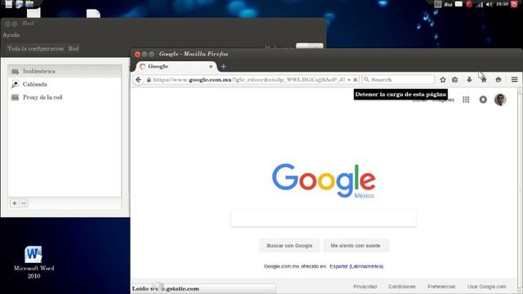The image size is (523, 294).
Task: Open the Condiciones footer link
Action: pyautogui.click(x=402, y=287)
